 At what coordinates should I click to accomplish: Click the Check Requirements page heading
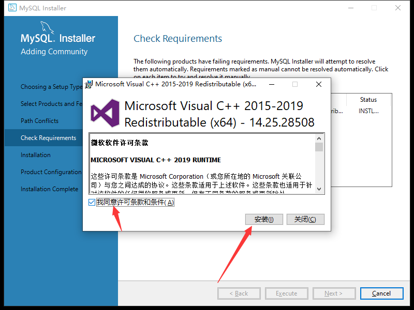tap(178, 39)
